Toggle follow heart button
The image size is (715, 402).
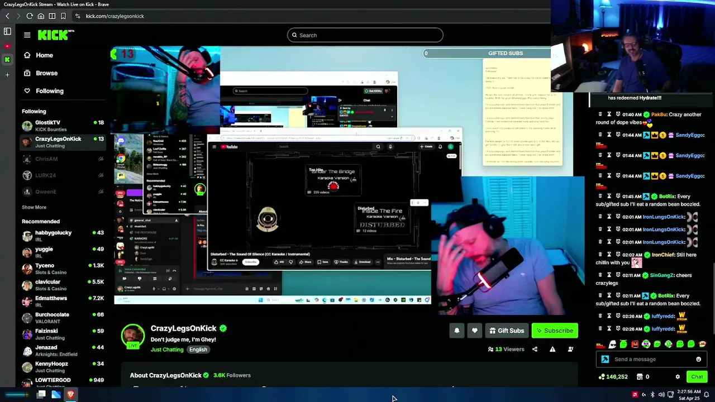click(475, 331)
